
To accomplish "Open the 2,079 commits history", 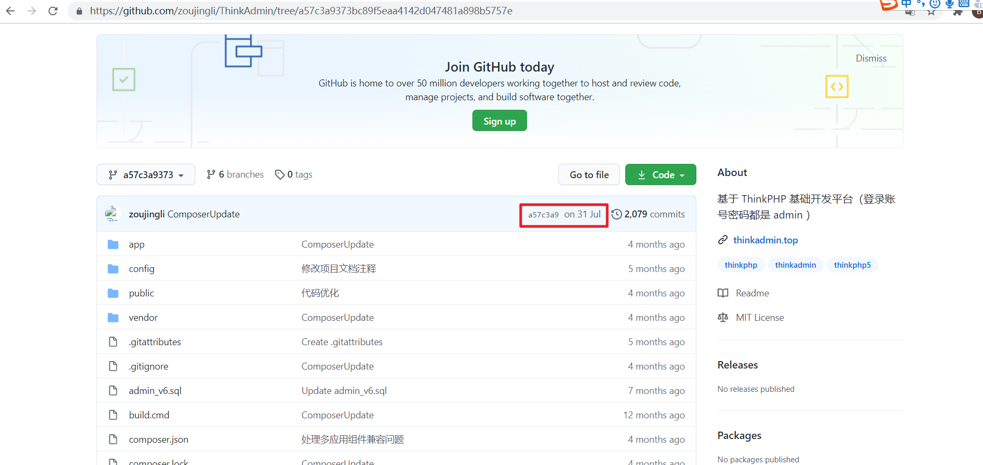I will pos(648,214).
